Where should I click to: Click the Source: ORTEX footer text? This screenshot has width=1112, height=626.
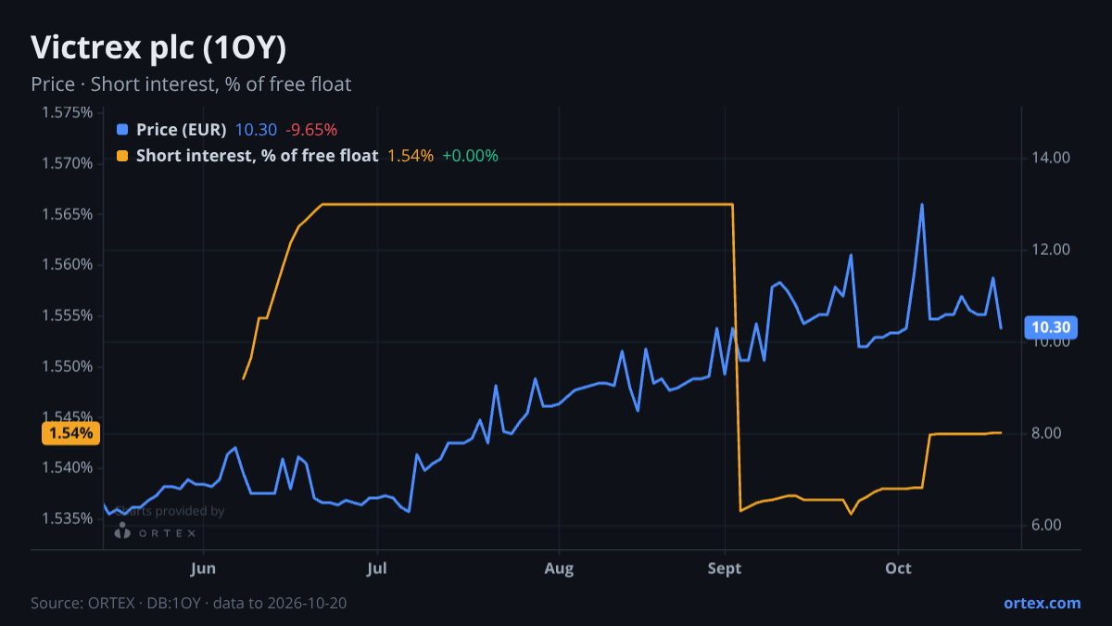click(x=189, y=603)
